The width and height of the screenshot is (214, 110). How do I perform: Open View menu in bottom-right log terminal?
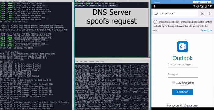pyautogui.click(x=85, y=61)
